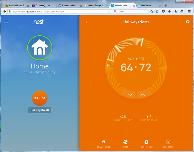Click the Hallway (Nest) panel title
The width and height of the screenshot is (194, 152).
136,22
